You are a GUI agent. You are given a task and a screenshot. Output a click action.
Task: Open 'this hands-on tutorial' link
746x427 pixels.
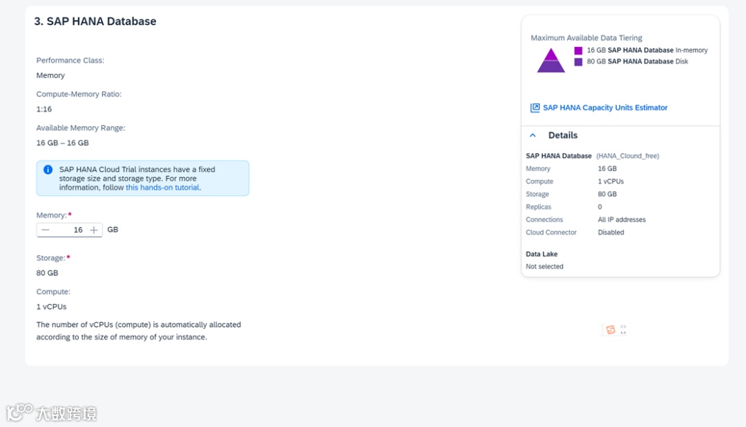coord(162,188)
